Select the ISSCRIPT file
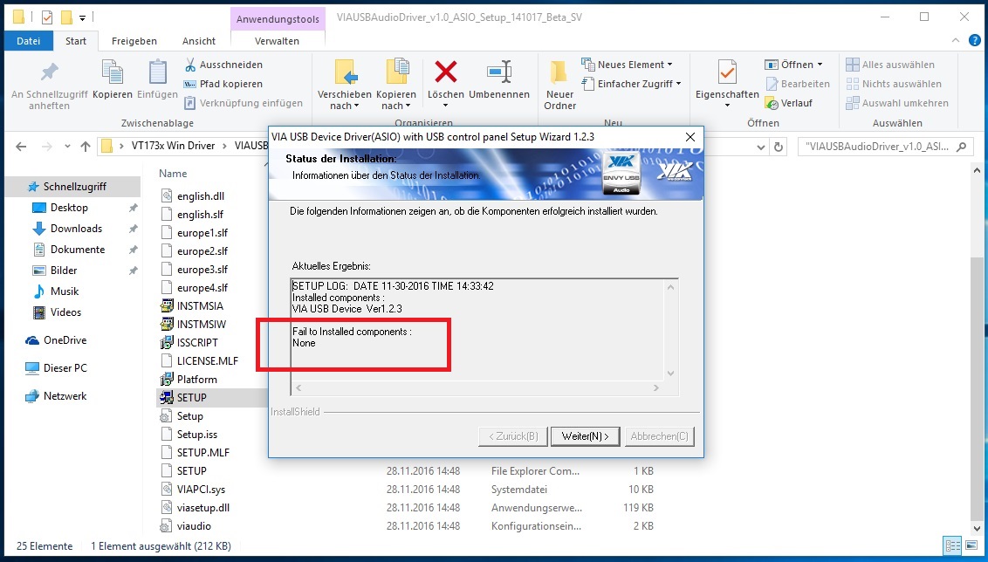This screenshot has width=988, height=562. click(197, 342)
